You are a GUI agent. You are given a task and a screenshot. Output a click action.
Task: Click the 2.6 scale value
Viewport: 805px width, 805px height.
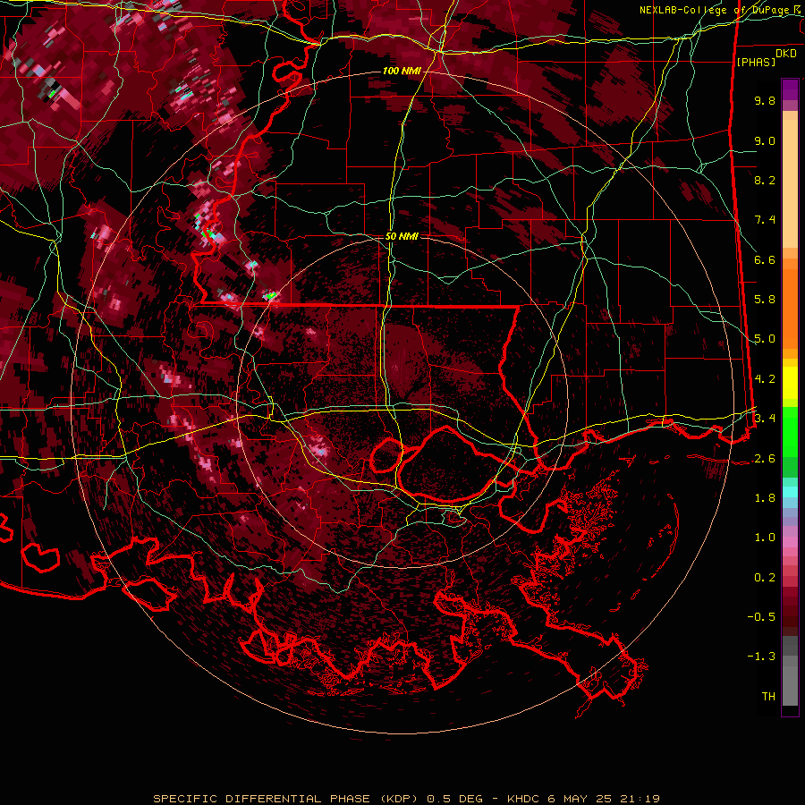(765, 459)
